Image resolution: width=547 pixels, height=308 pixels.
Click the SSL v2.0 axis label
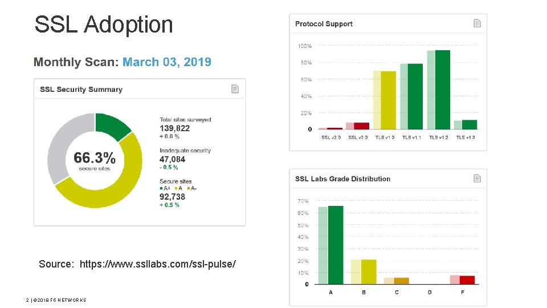(331, 137)
